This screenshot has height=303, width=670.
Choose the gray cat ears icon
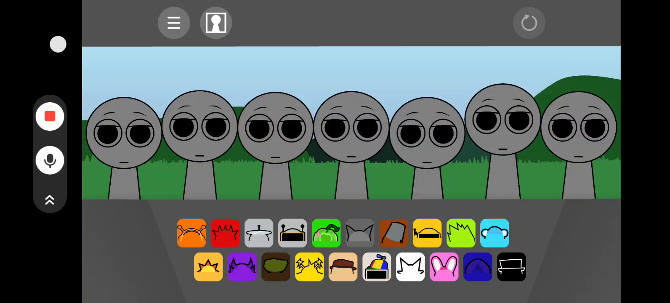coord(360,233)
